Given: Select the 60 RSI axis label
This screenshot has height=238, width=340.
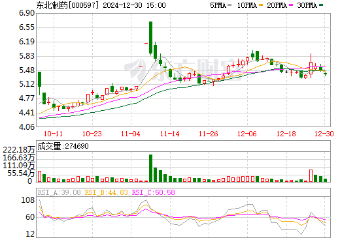Looking at the screenshot, I should (30, 217).
